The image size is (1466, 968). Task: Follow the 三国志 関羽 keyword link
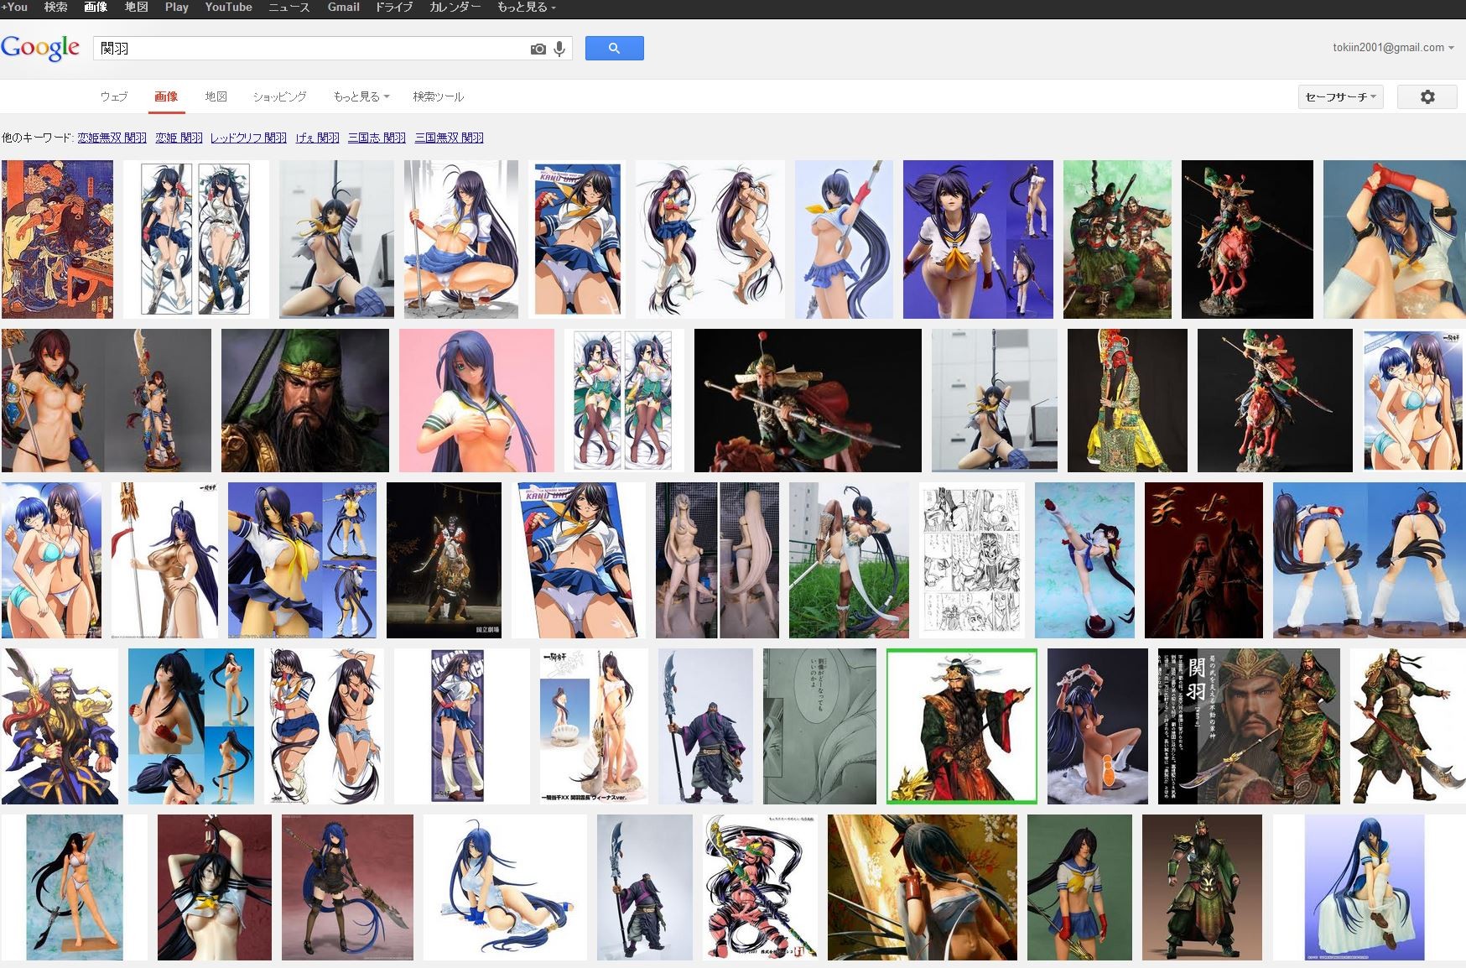tap(377, 138)
